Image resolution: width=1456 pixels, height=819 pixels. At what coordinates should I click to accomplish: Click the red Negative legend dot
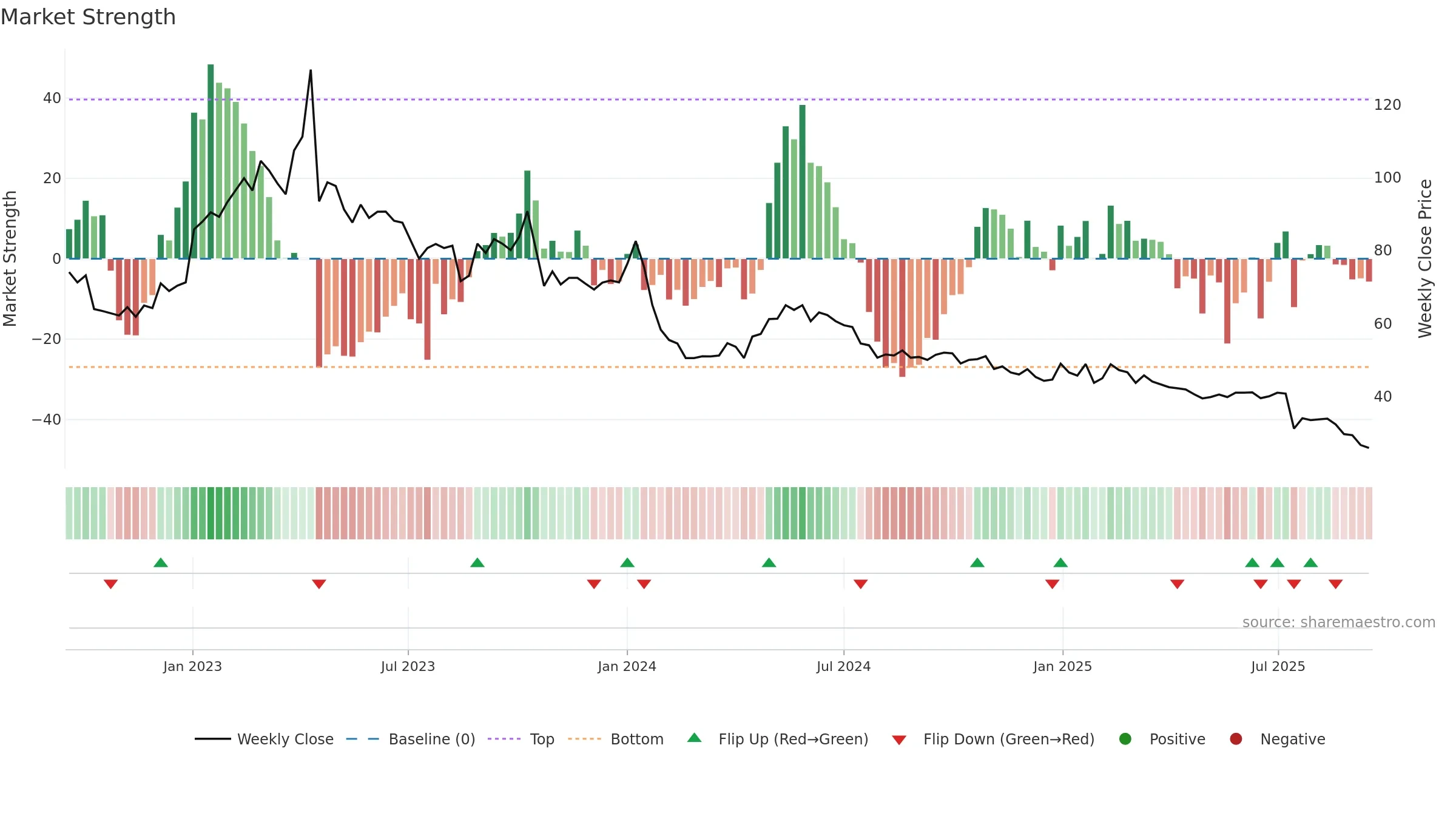coord(1236,739)
